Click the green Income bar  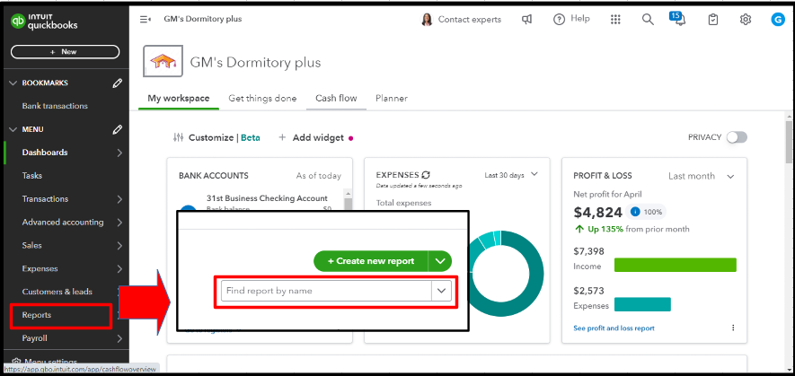[675, 265]
